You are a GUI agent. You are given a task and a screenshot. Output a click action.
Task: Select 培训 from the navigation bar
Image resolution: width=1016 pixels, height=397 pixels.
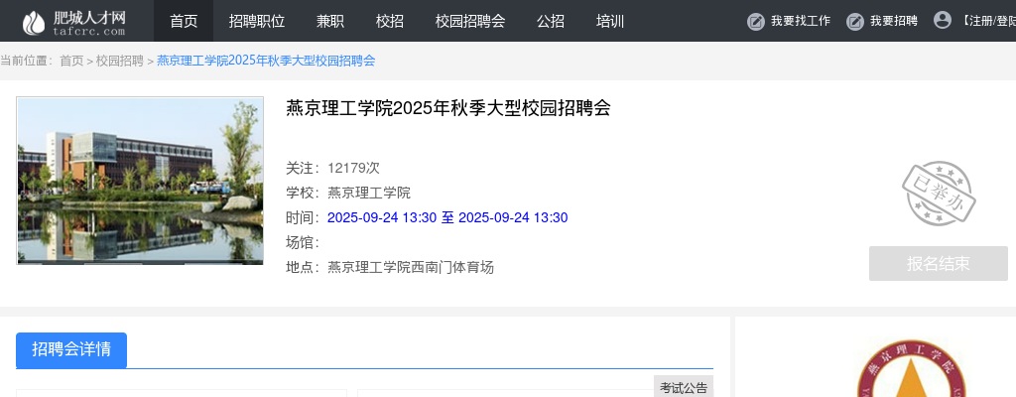610,21
